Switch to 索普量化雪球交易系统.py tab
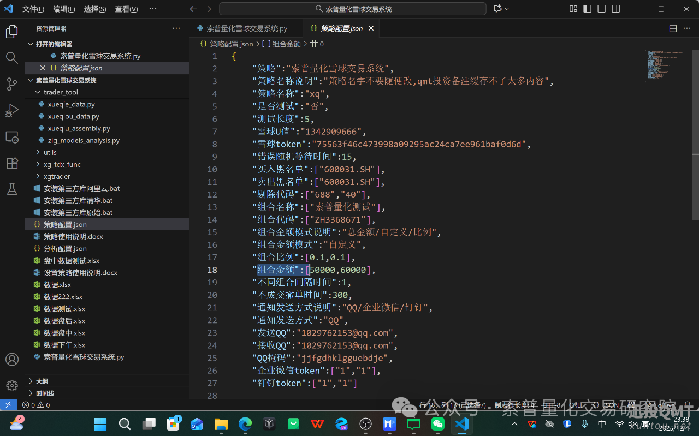This screenshot has height=436, width=699. (247, 28)
